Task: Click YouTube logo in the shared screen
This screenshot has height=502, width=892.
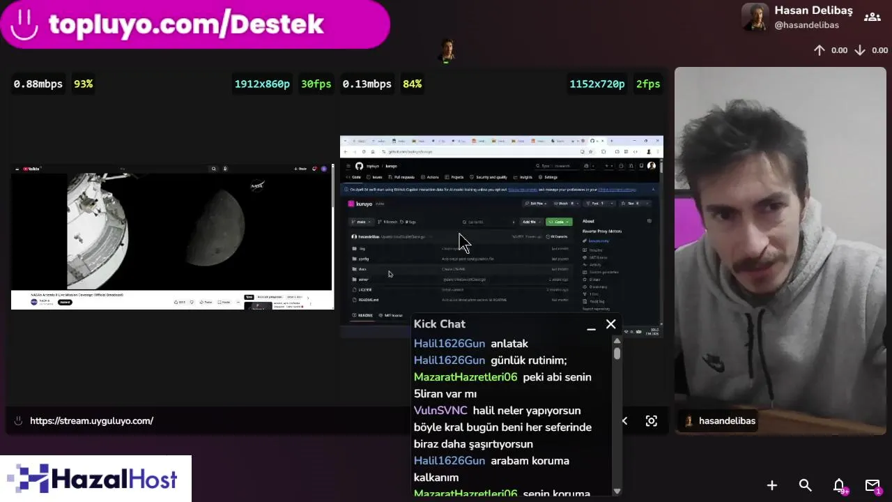Action: [x=31, y=169]
